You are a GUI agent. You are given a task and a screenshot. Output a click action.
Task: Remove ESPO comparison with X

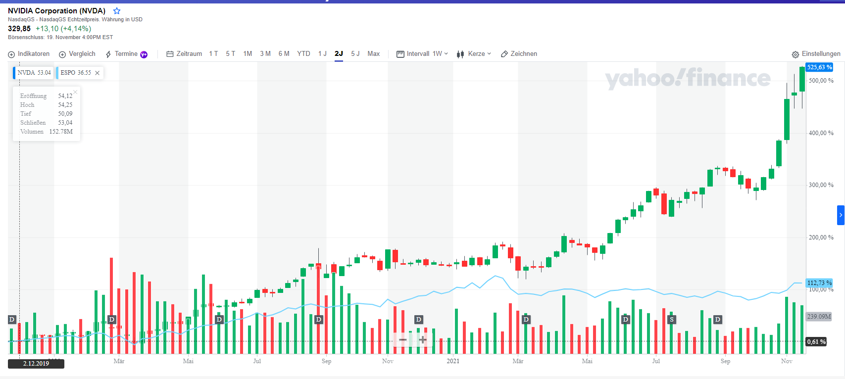tap(98, 73)
